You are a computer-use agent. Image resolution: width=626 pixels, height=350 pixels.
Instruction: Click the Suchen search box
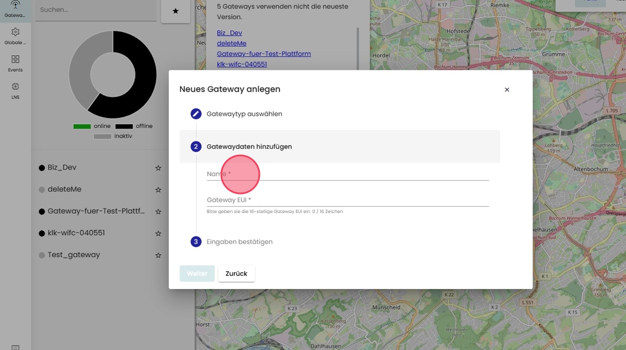tap(96, 10)
